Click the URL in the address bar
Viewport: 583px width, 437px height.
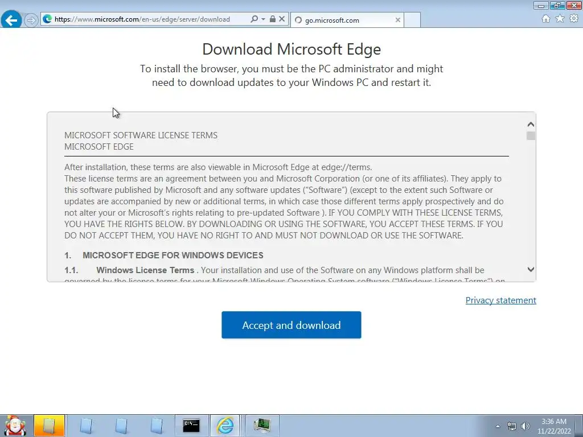tap(142, 19)
